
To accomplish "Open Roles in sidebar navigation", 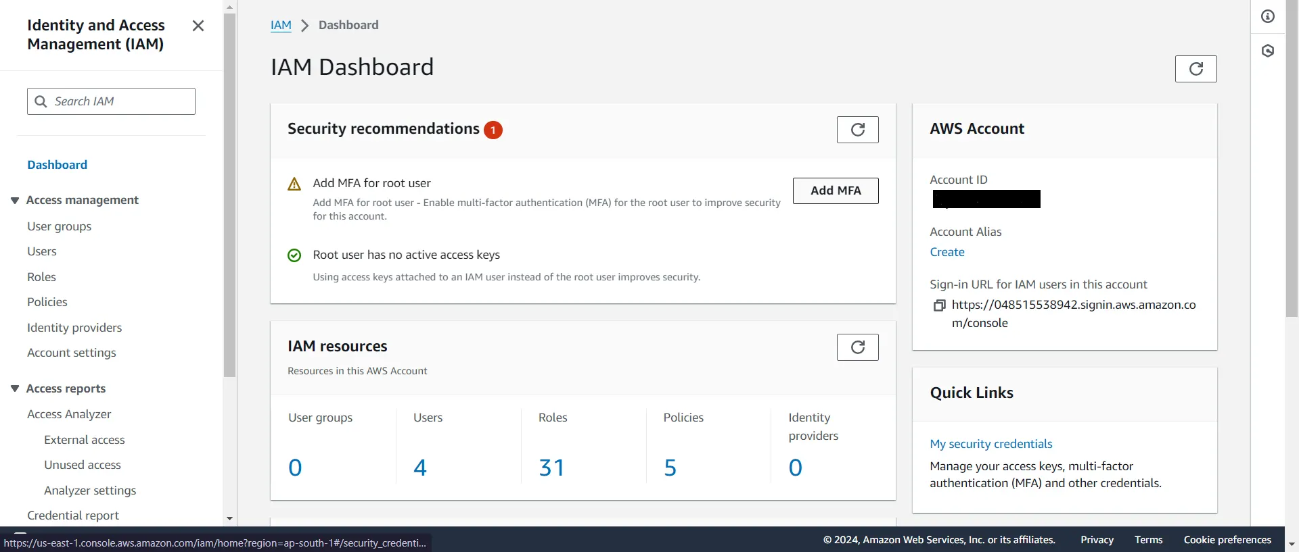I will pyautogui.click(x=41, y=277).
